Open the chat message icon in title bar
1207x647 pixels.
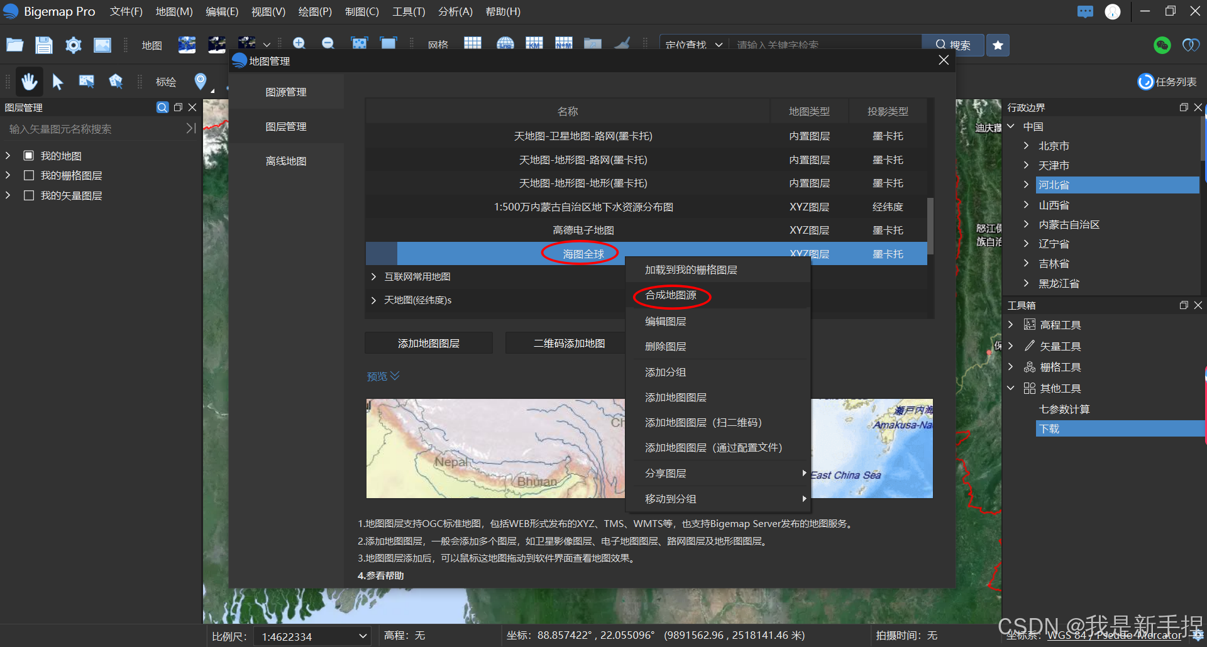point(1085,12)
